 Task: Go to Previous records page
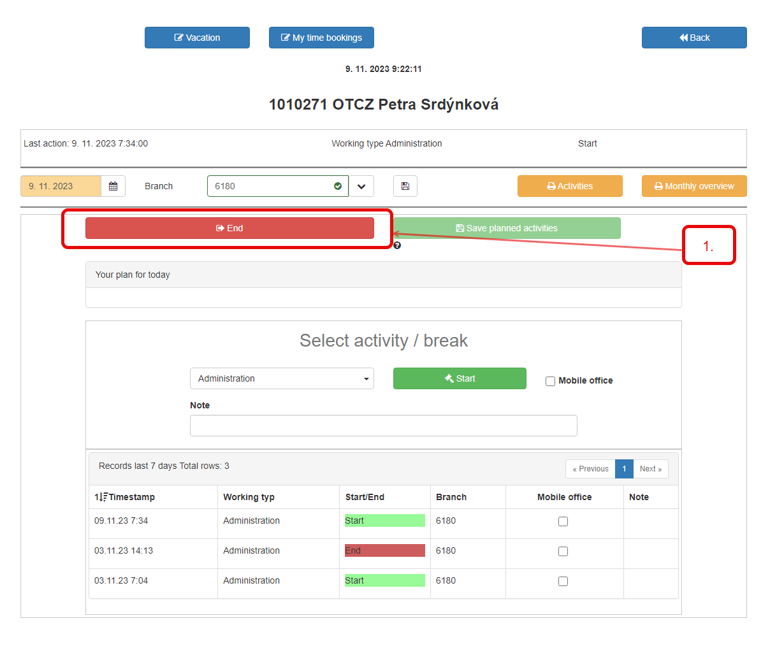[590, 469]
